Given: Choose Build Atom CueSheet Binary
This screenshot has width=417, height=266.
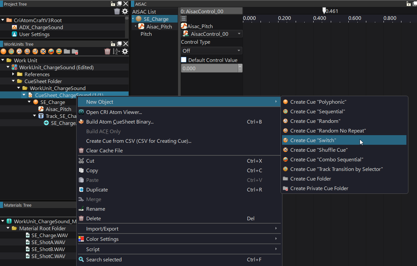Looking at the screenshot, I should [179, 122].
